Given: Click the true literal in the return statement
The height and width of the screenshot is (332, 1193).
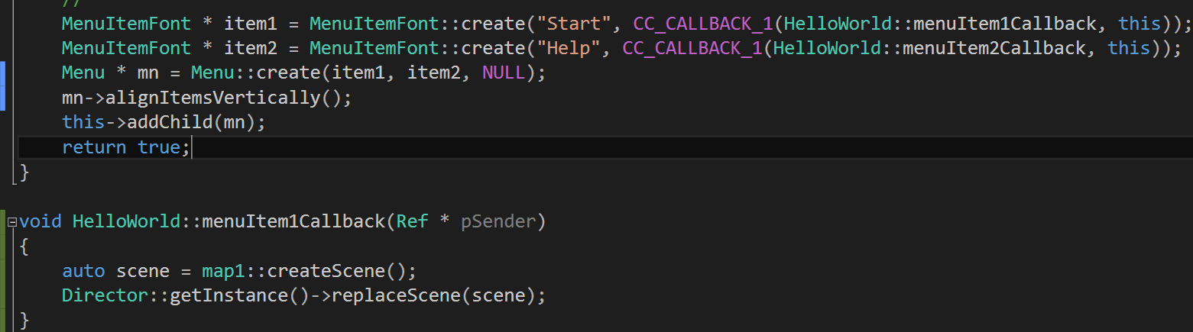Looking at the screenshot, I should click(x=158, y=147).
